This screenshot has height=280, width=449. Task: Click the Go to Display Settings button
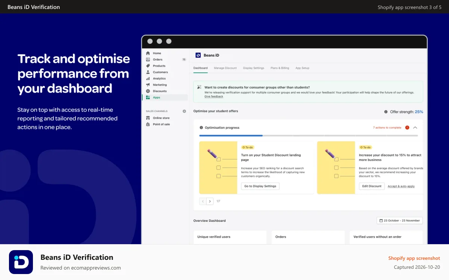[x=260, y=186]
